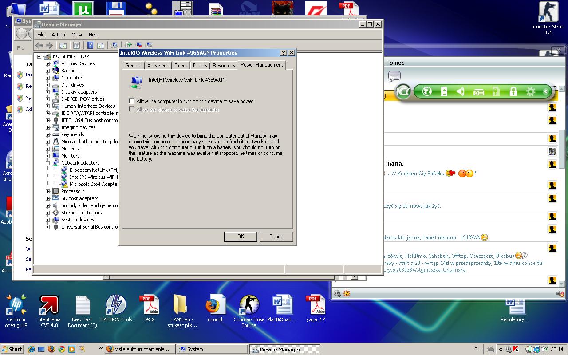The image size is (568, 355).
Task: Expand Acronis Devices tree node
Action: [x=47, y=63]
